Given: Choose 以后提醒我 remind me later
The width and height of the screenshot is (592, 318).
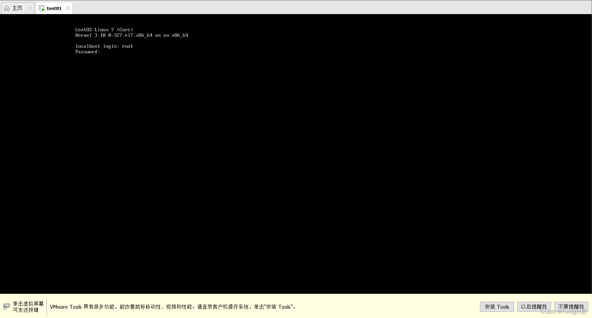Looking at the screenshot, I should pos(534,307).
